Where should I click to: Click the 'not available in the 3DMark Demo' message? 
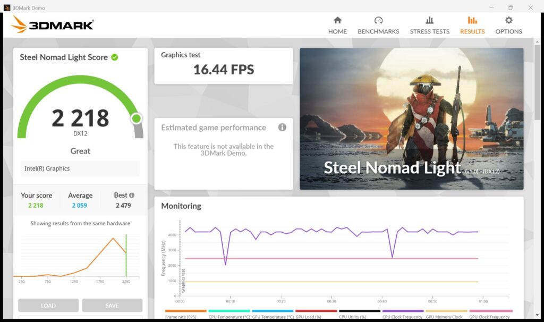224,149
